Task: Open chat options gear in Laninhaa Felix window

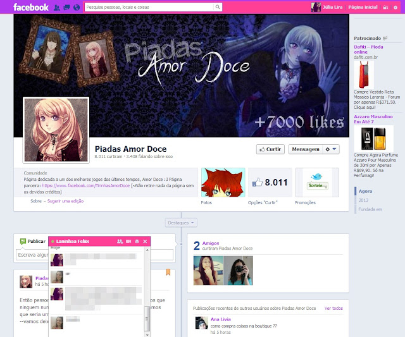Action: (x=137, y=242)
